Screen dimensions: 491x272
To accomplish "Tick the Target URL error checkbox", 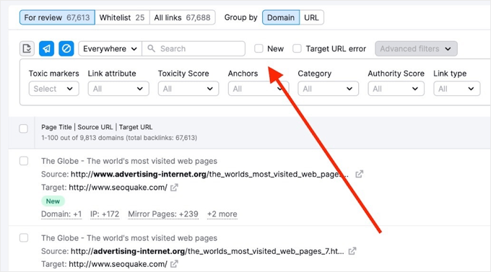I will (x=297, y=48).
